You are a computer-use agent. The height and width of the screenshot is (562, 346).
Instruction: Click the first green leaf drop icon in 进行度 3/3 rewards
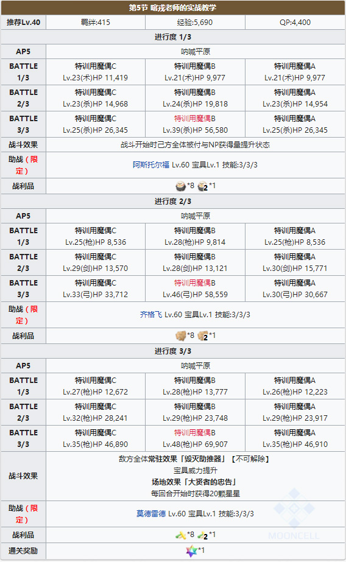pyautogui.click(x=180, y=535)
